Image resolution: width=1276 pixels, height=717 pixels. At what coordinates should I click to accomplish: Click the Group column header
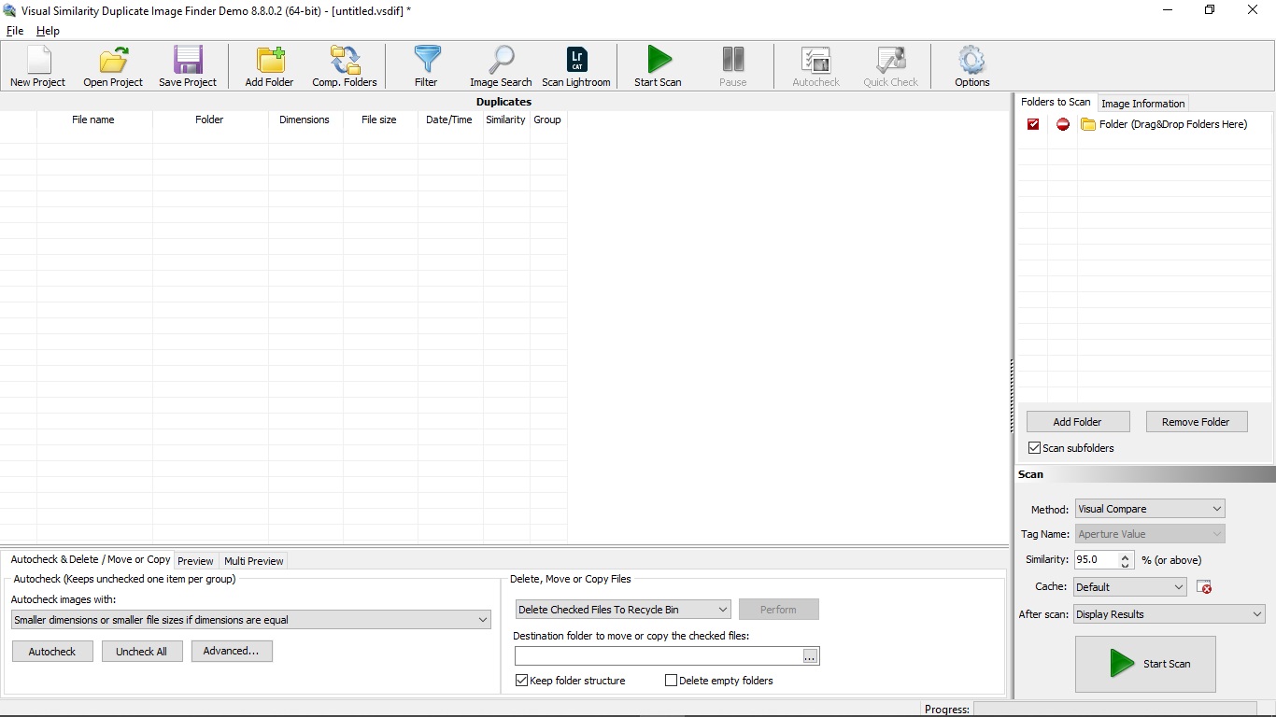coord(548,119)
